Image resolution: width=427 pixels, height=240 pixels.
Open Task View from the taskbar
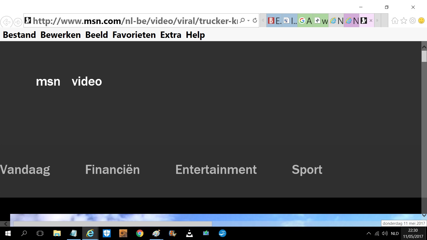point(40,234)
